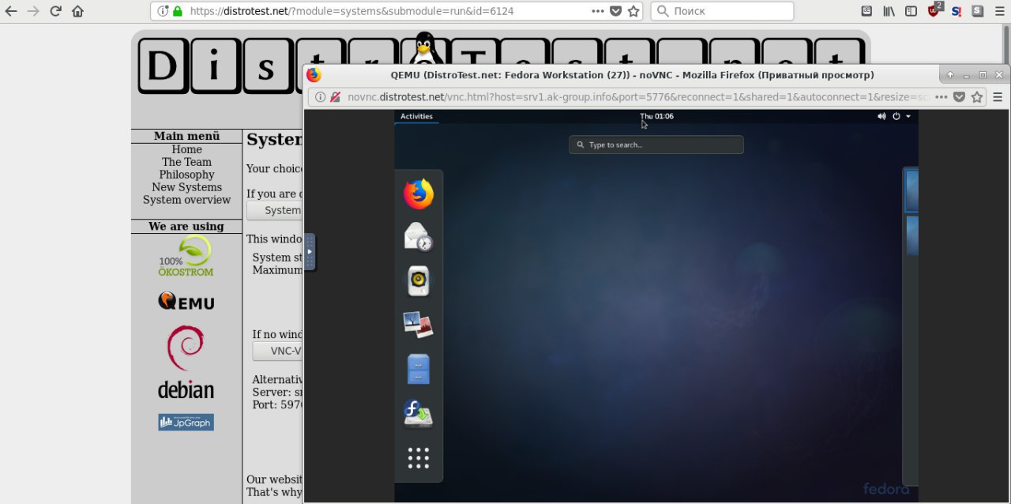Click the JpGraph logo

pyautogui.click(x=186, y=422)
